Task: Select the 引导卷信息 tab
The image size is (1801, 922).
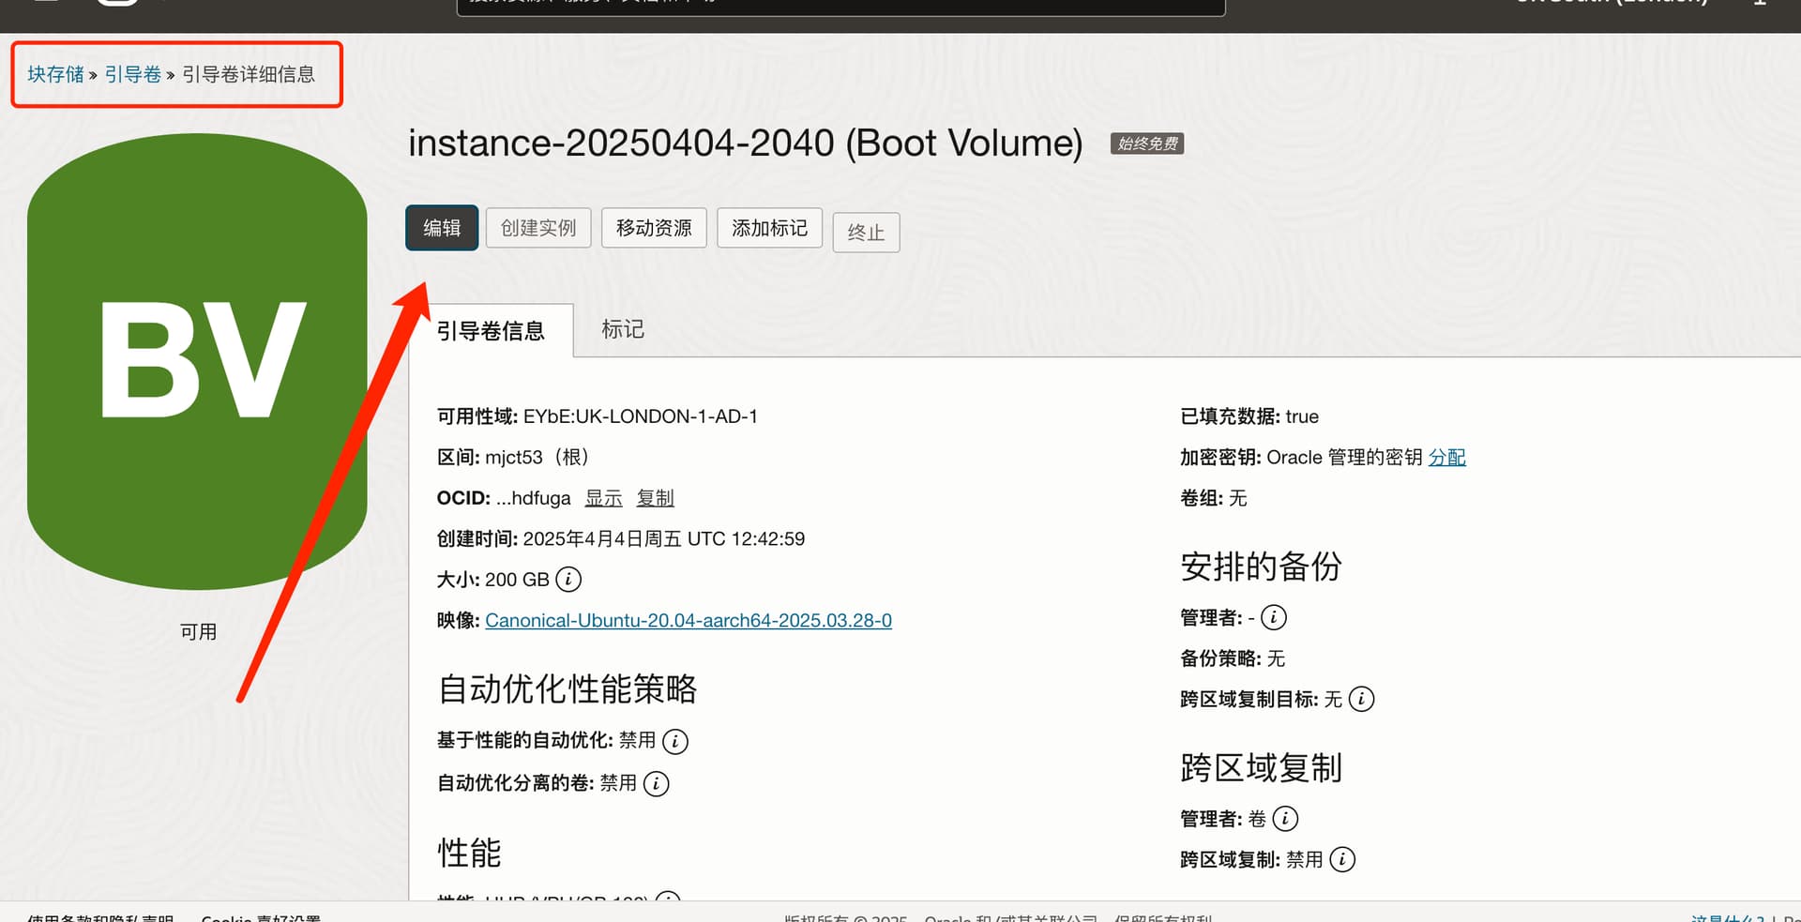Action: (x=491, y=331)
